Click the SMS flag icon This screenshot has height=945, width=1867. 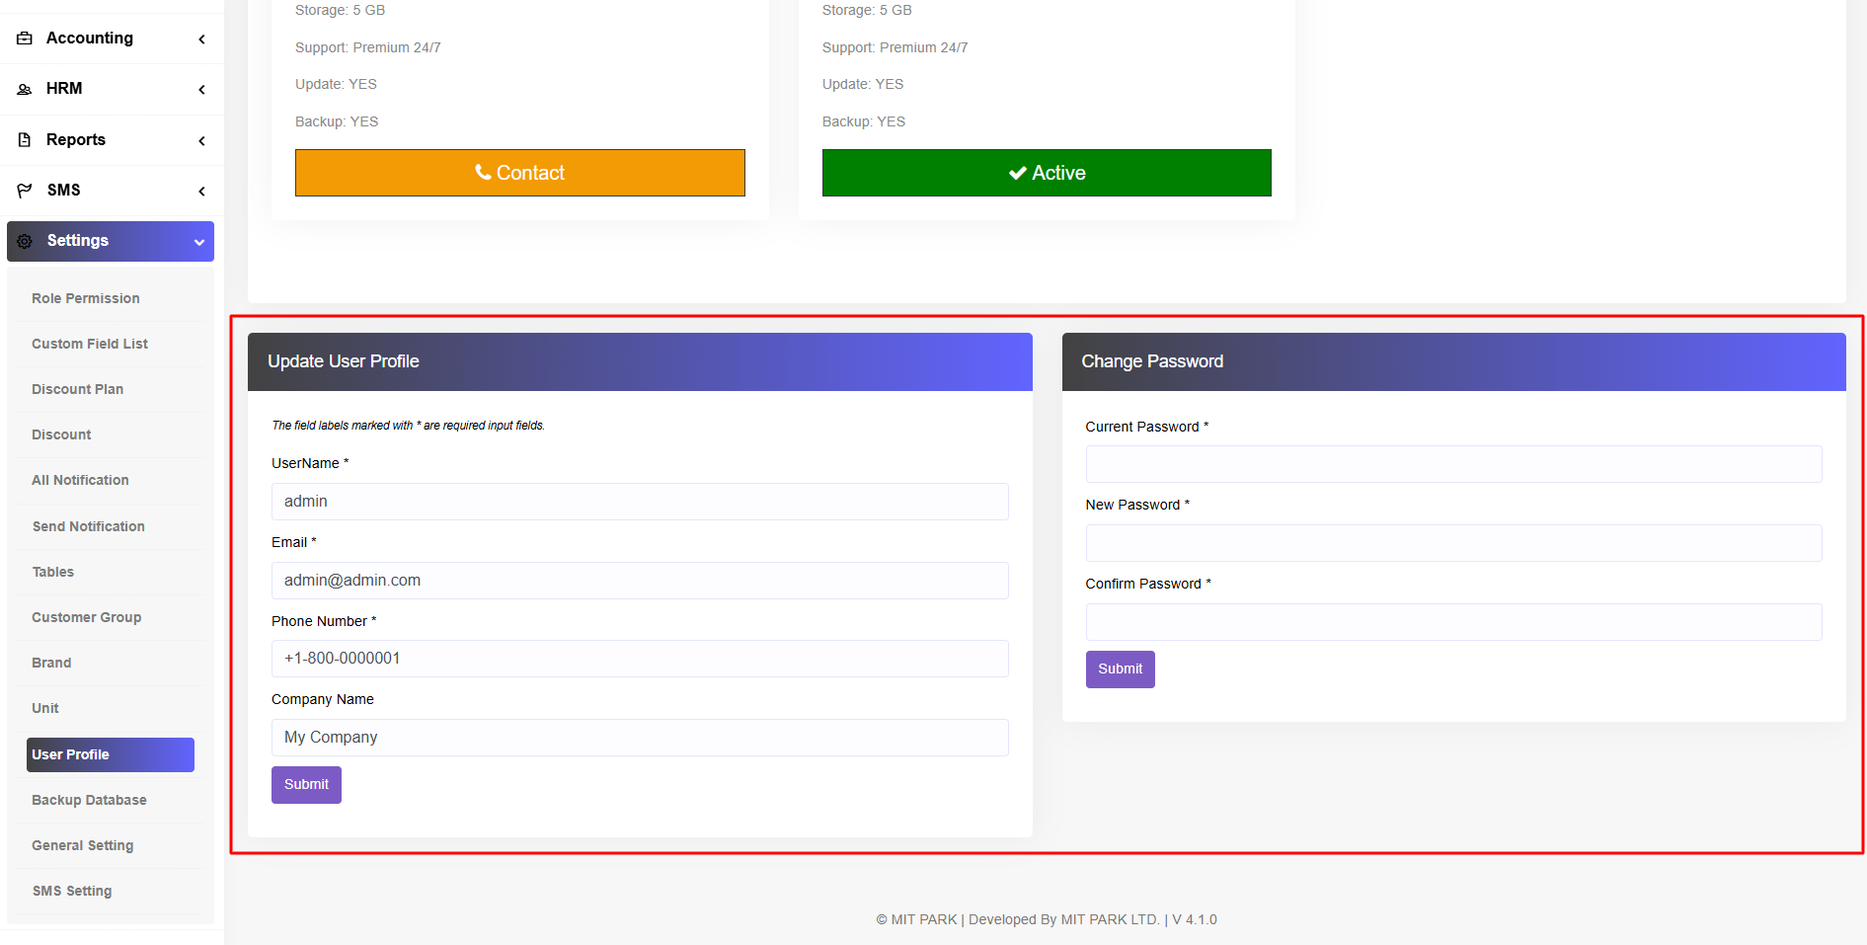tap(25, 191)
